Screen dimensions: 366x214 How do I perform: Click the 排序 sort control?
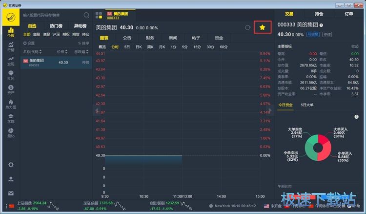click(83, 43)
